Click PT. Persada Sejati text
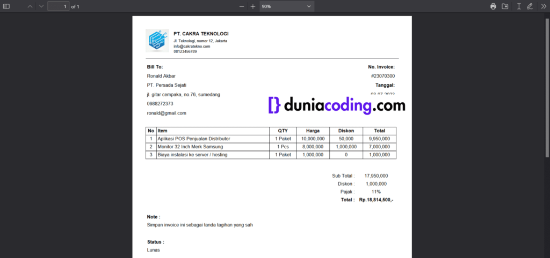 click(167, 85)
